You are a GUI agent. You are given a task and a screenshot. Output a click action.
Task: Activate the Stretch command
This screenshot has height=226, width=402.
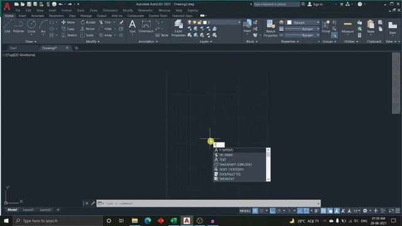point(69,35)
